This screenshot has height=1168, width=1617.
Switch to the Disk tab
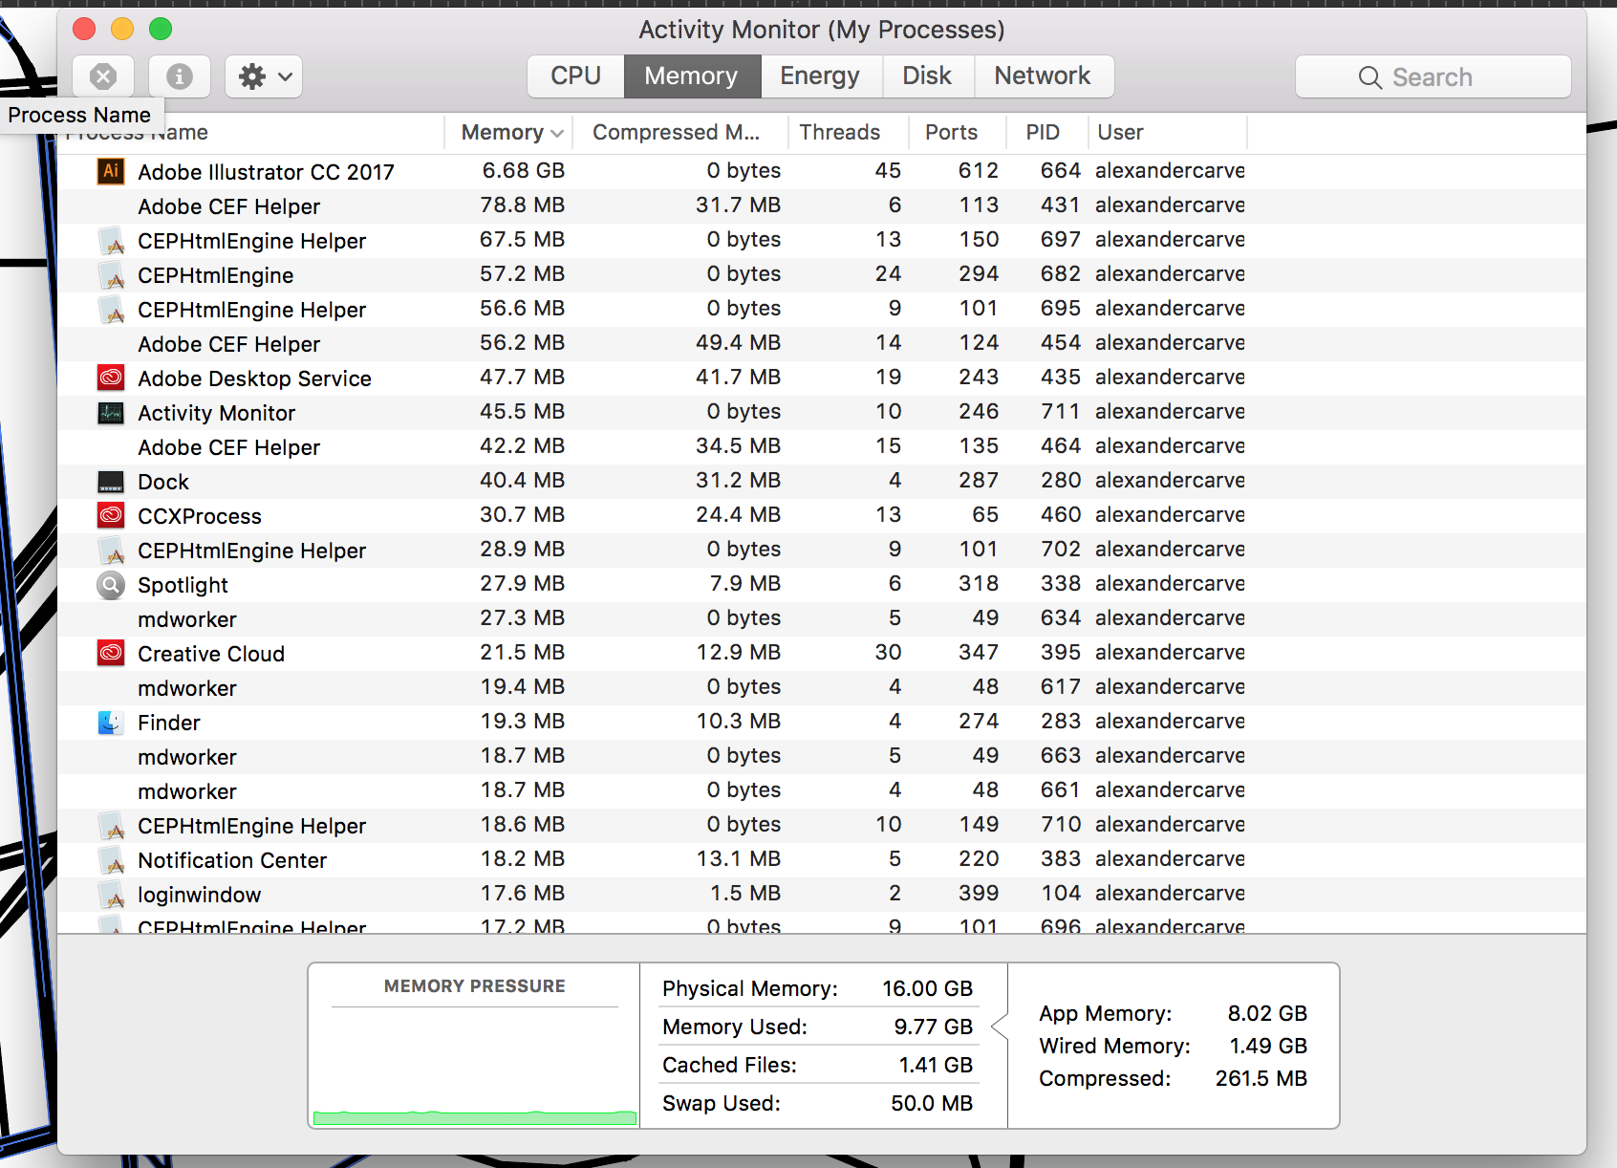point(927,76)
